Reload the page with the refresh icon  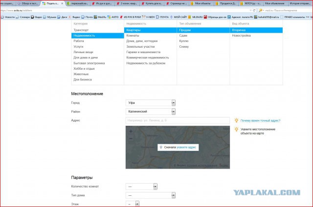pyautogui.click(x=254, y=10)
